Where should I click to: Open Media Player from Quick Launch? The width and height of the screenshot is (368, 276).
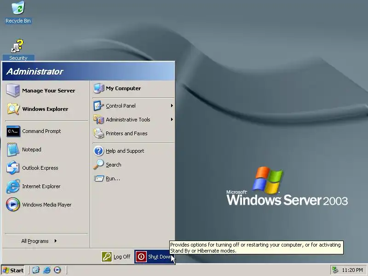point(57,270)
